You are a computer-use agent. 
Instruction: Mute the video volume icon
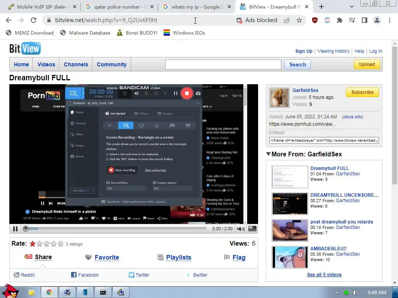point(240,229)
